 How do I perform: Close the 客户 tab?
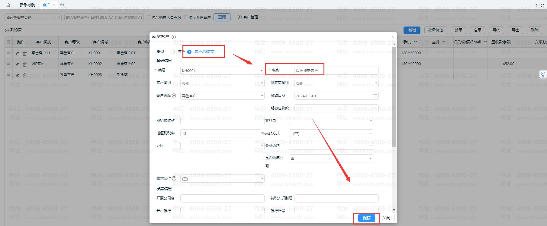(x=53, y=5)
